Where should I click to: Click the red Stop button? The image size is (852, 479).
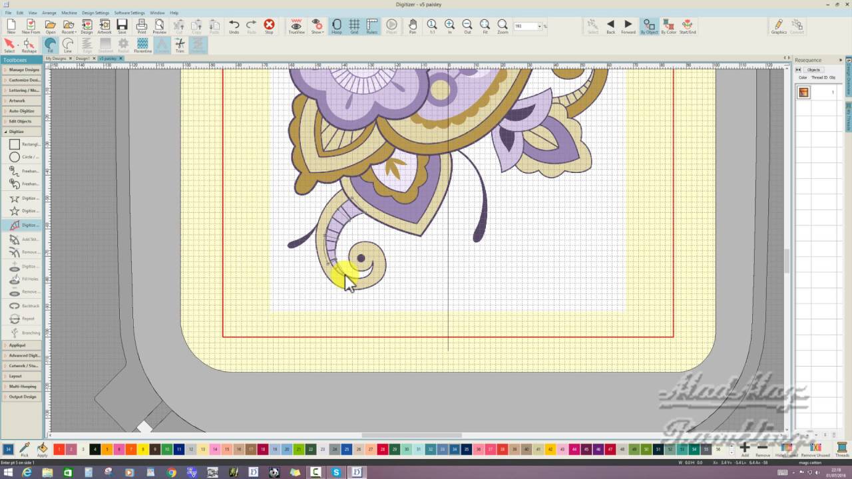(269, 27)
